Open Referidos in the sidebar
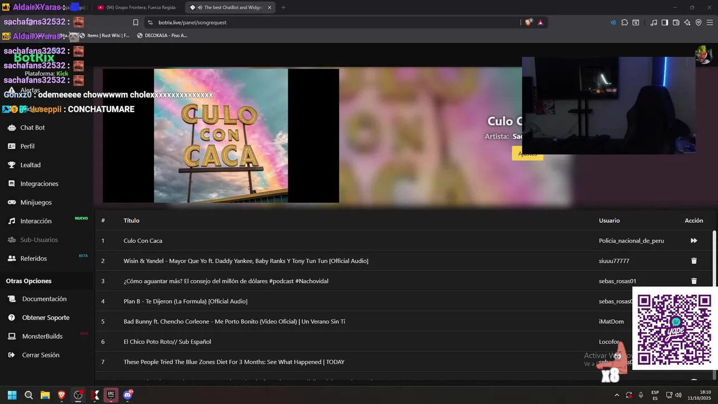The height and width of the screenshot is (404, 718). [34, 259]
